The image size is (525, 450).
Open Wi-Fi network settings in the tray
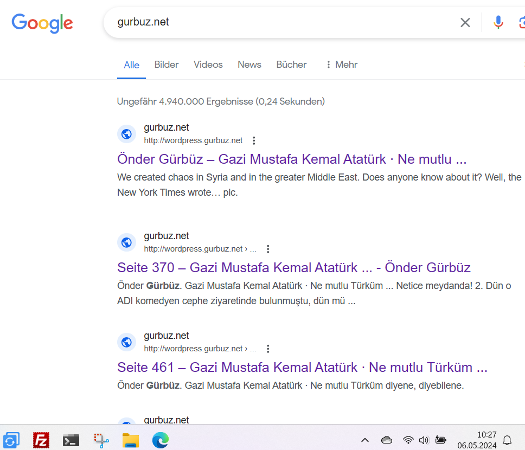(x=408, y=440)
